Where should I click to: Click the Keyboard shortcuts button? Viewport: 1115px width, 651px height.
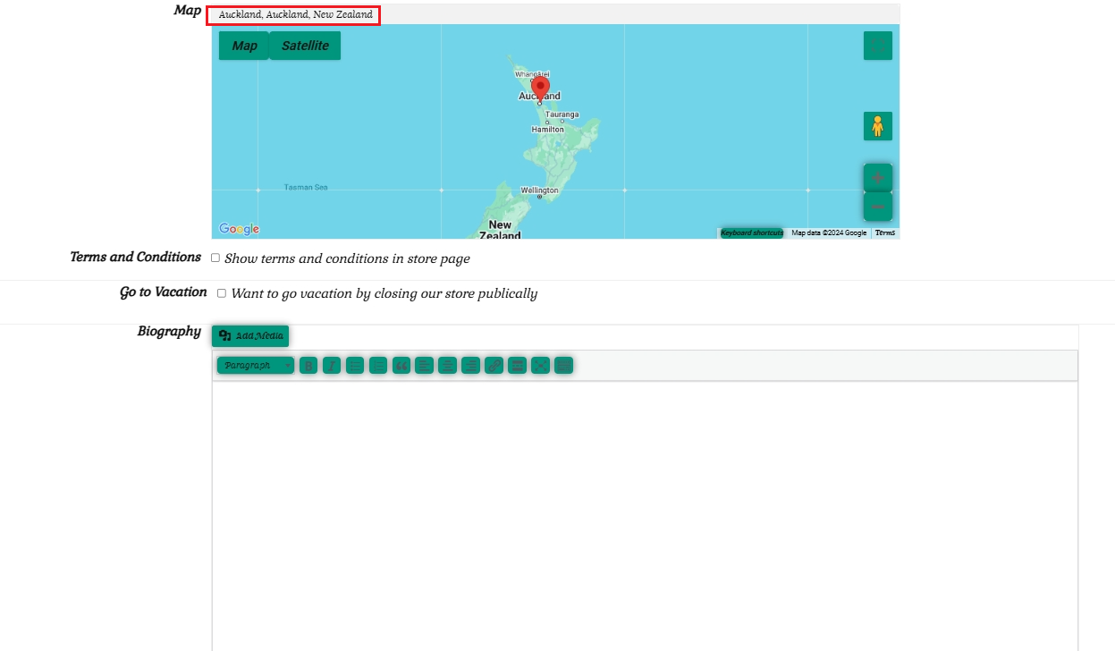pos(752,232)
